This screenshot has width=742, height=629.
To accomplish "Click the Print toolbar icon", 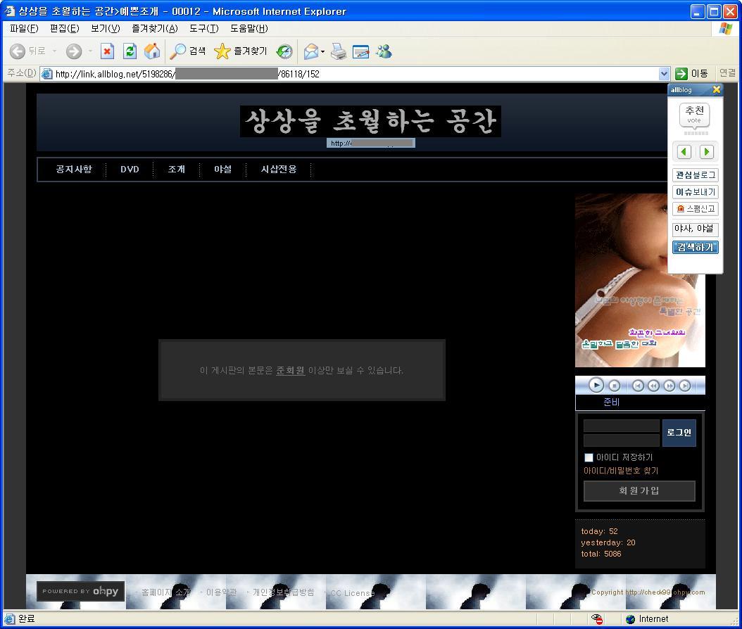I will 339,51.
